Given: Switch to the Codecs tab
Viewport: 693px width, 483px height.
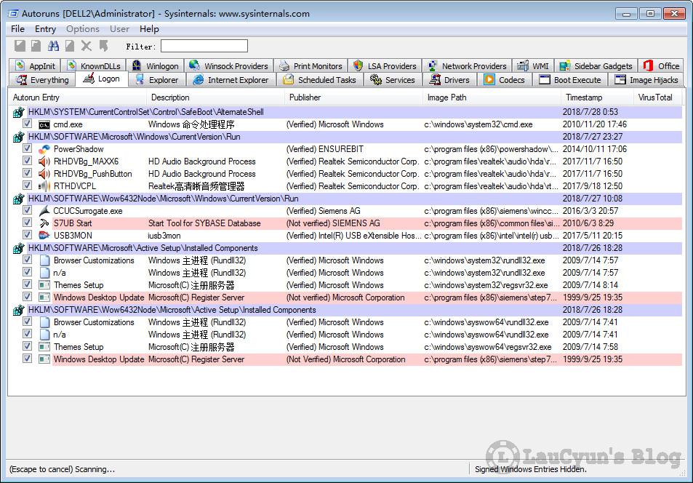Looking at the screenshot, I should coord(504,80).
